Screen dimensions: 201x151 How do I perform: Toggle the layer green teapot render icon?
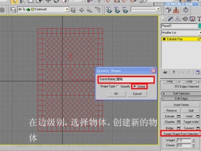coord(28,10)
